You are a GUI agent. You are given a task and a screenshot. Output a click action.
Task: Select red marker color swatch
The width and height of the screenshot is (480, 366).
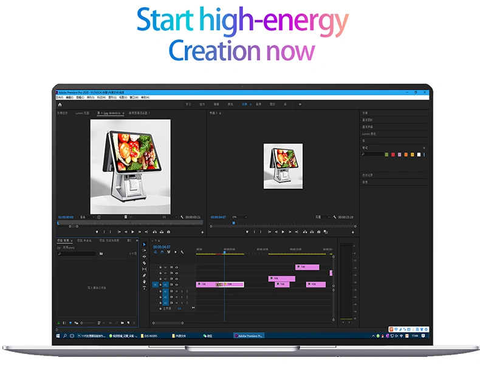[393, 155]
